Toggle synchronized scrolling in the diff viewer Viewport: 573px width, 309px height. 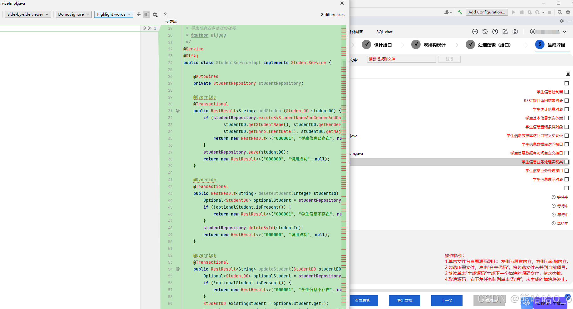coord(146,14)
